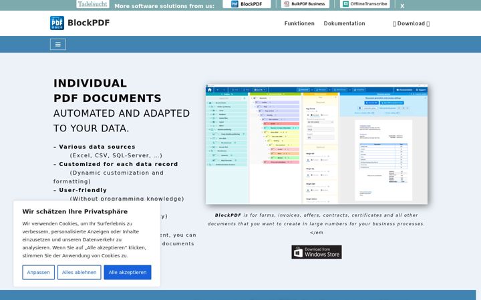Click the BlockPDF site title text
This screenshot has height=300, width=481.
[x=89, y=23]
